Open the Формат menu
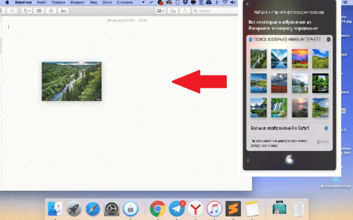Screen dimensions: 353x220 [x=77, y=2]
